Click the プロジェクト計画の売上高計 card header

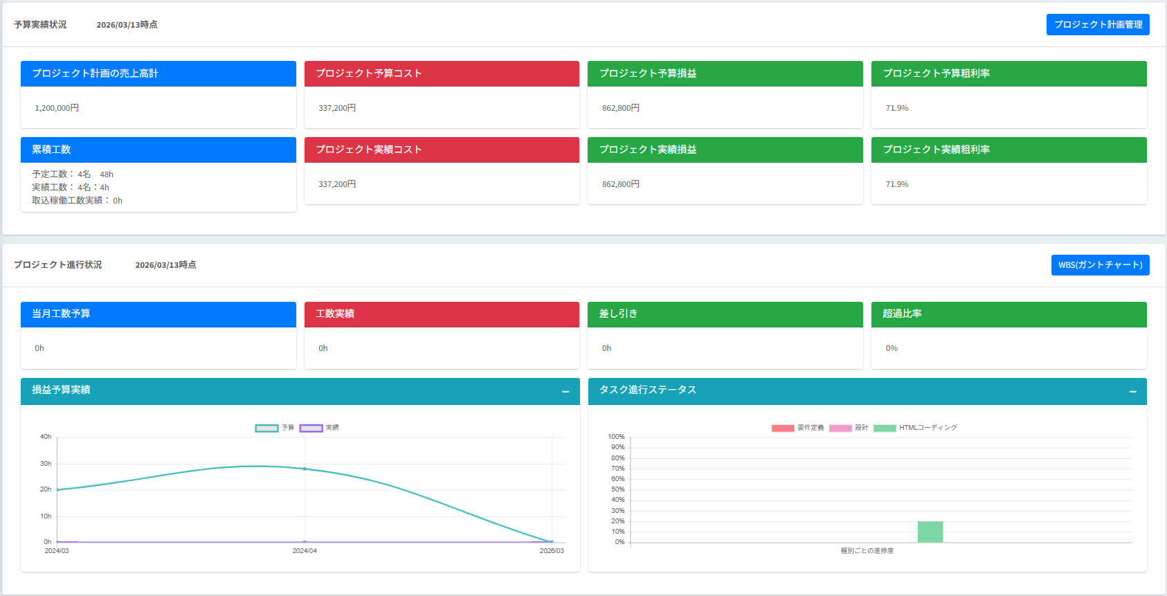158,73
